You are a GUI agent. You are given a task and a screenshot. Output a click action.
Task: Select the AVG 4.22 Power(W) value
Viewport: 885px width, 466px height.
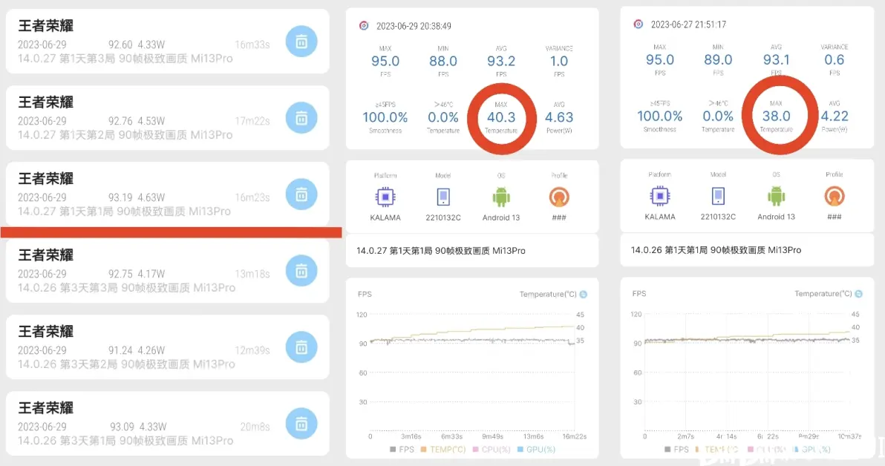(x=835, y=116)
